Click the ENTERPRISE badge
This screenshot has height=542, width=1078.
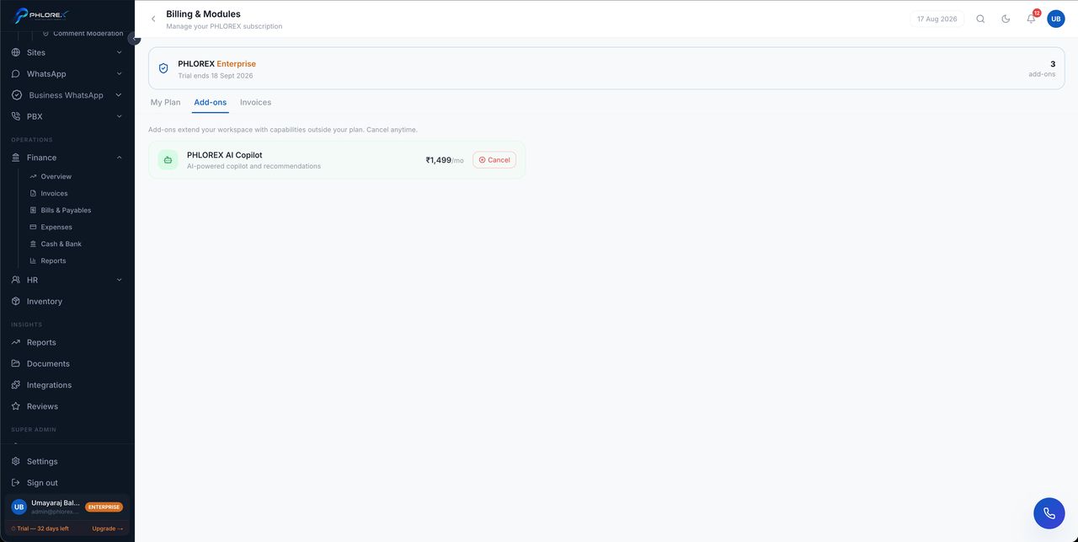(104, 507)
